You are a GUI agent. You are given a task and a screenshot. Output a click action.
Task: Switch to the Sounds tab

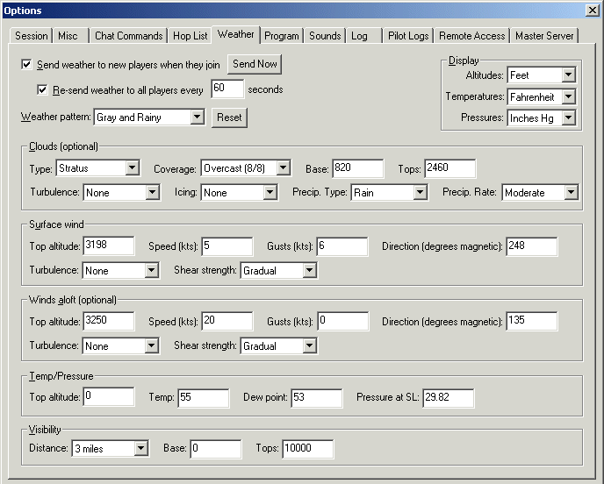pyautogui.click(x=325, y=36)
